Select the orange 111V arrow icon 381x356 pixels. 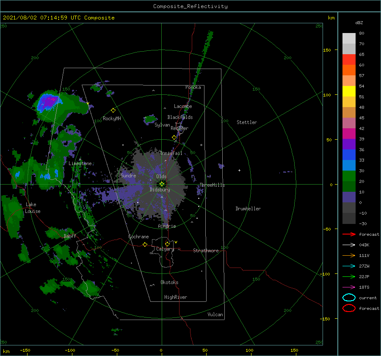(349, 255)
